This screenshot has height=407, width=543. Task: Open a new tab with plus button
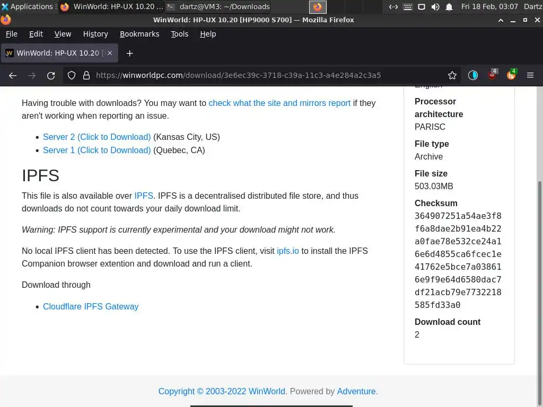[129, 54]
